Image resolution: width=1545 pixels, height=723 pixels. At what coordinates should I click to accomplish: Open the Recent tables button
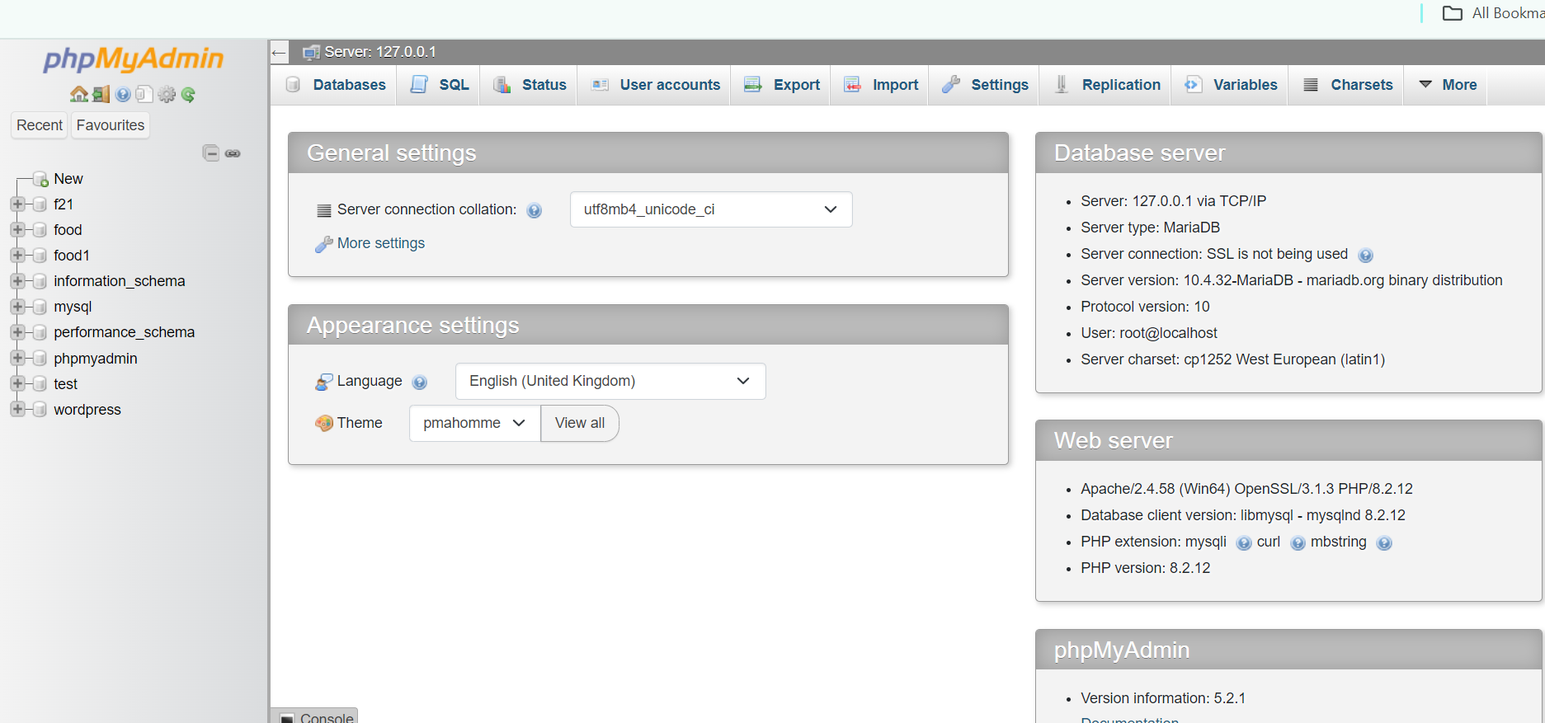(x=40, y=125)
